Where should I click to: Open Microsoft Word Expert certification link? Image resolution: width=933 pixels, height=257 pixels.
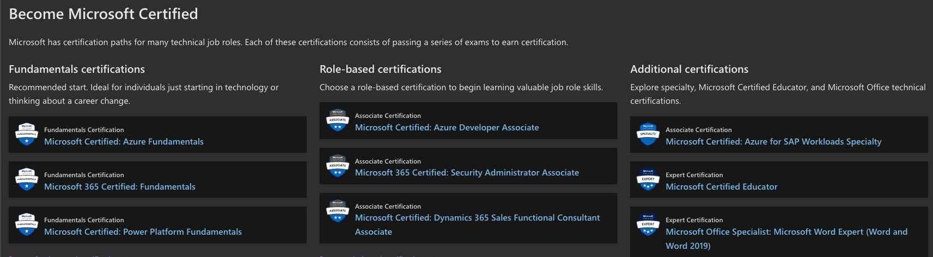tap(786, 239)
